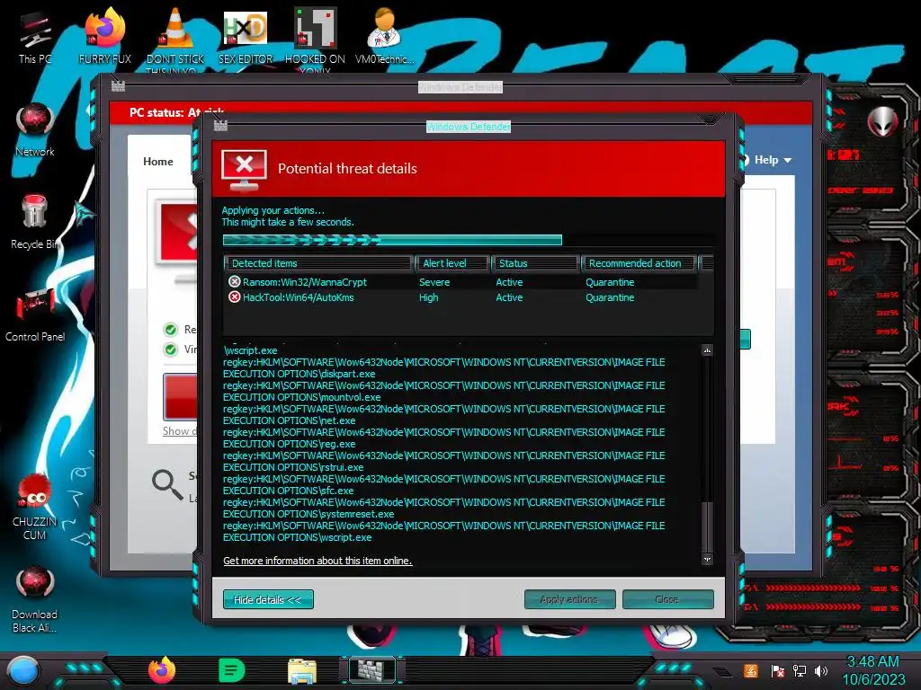921x690 pixels.
Task: Switch to the Home tab in Defender
Action: (x=158, y=162)
